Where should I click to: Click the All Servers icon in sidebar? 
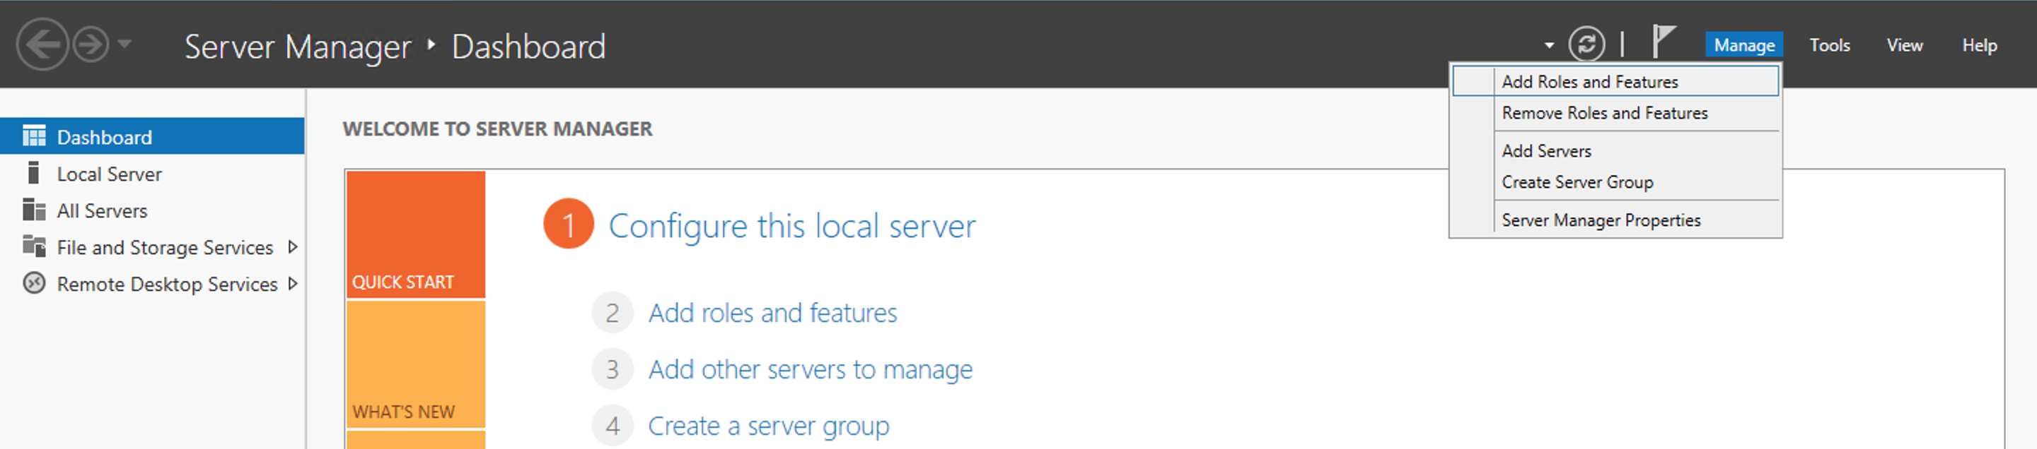[x=34, y=210]
